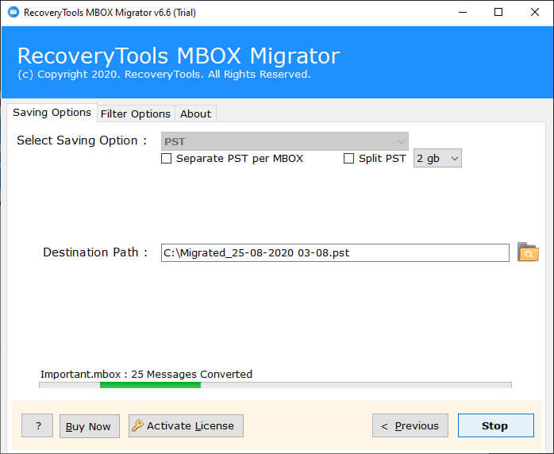The height and width of the screenshot is (454, 554).
Task: Open the About tab
Action: pyautogui.click(x=195, y=113)
